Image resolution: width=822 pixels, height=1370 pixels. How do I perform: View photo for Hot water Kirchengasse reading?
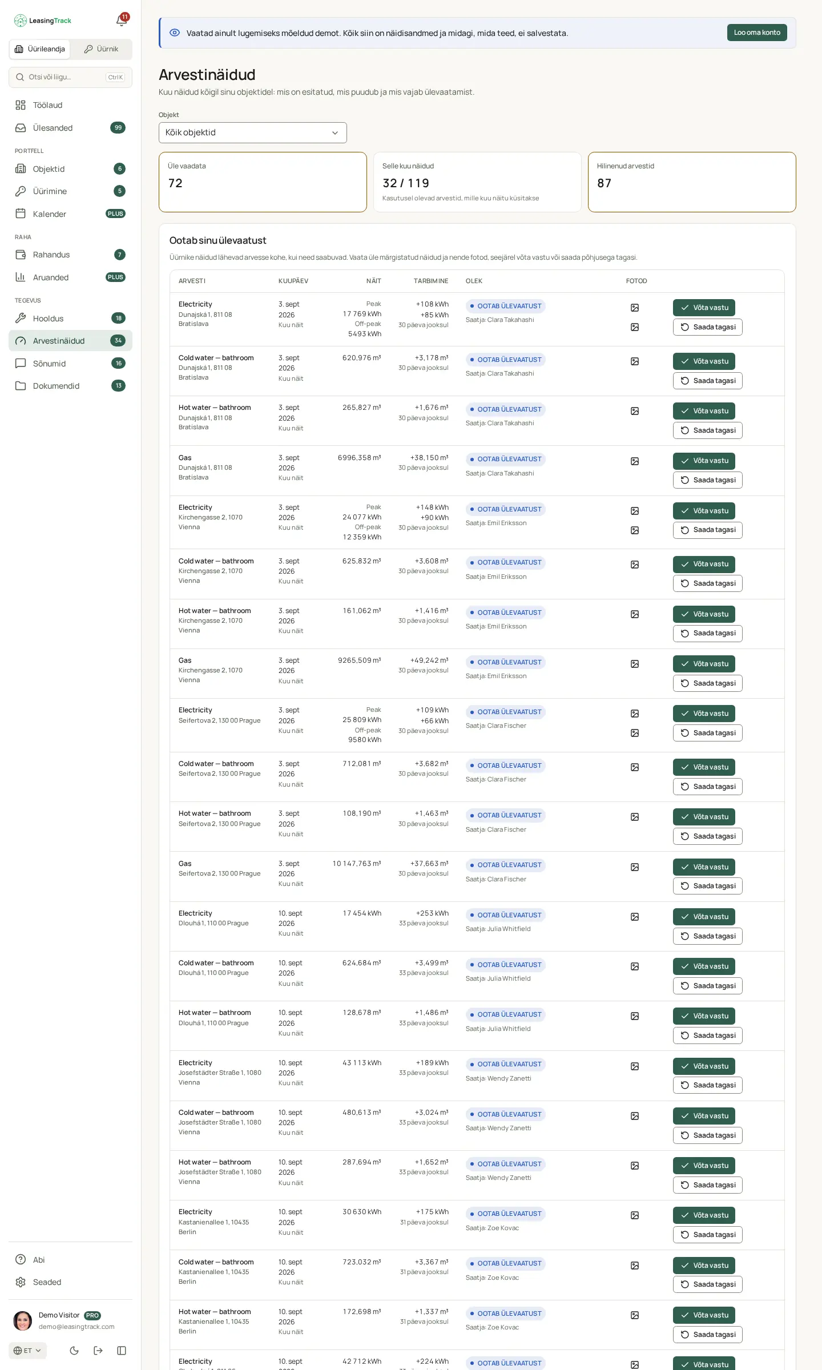click(x=635, y=614)
